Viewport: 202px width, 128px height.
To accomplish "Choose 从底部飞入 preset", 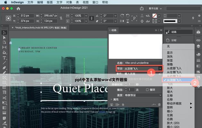I will pos(174,68).
